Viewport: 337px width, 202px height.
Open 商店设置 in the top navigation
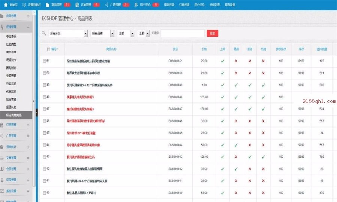(x=230, y=5)
